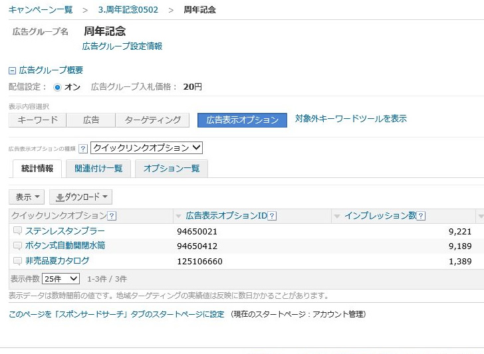Select the キーワード view button
This screenshot has height=354, width=484.
(37, 120)
